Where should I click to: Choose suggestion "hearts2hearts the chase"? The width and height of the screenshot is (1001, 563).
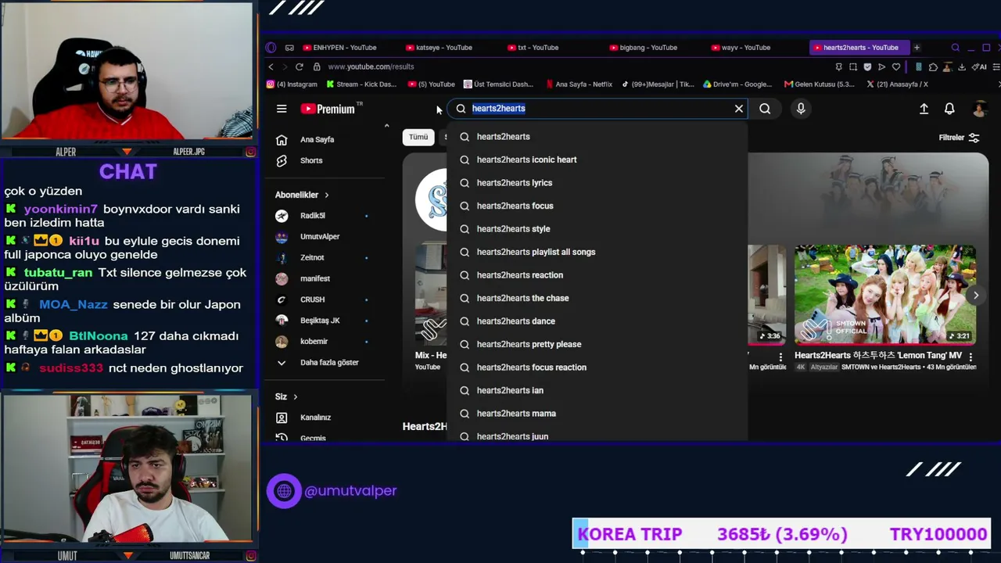[x=597, y=298]
